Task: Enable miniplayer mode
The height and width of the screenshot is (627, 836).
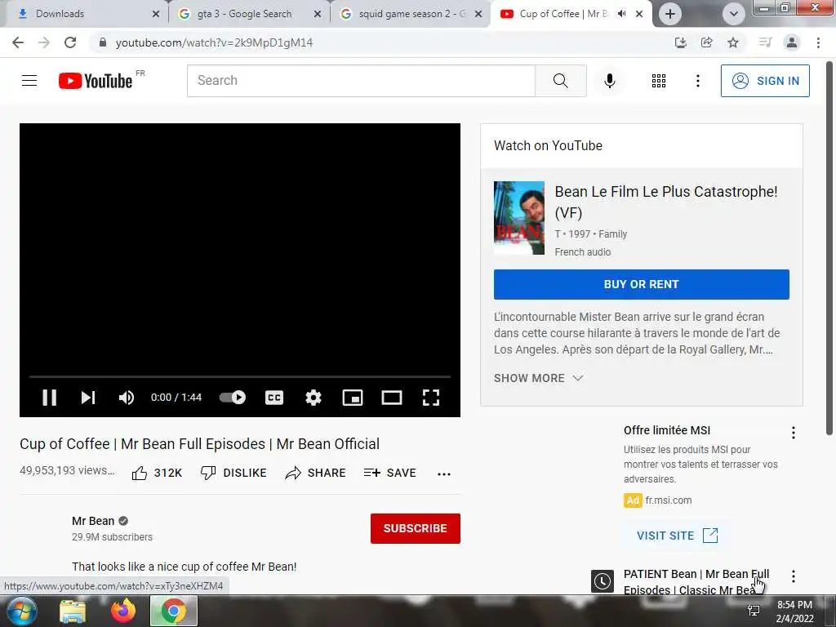Action: (353, 398)
